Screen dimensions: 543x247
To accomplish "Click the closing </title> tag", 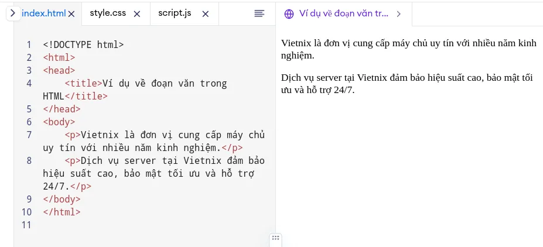I will pyautogui.click(x=86, y=96).
